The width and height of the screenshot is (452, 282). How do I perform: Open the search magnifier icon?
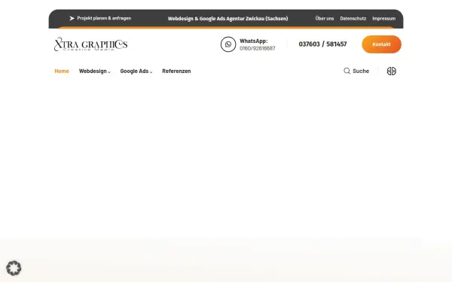tap(347, 71)
